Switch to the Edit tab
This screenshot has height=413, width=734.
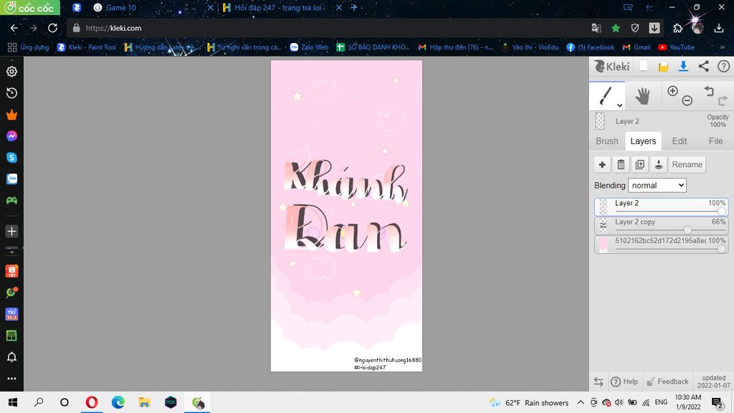(x=680, y=141)
